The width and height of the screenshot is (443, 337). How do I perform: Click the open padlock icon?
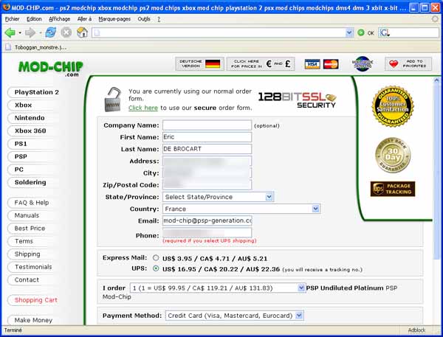tap(113, 100)
